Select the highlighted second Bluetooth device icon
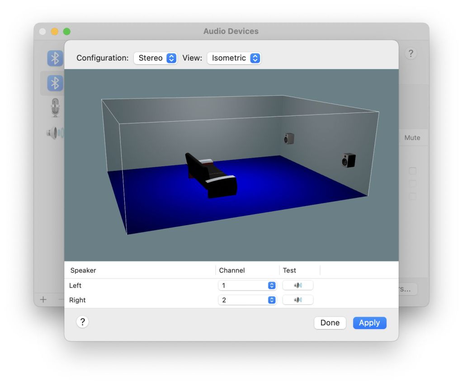The height and width of the screenshot is (386, 463). (55, 83)
